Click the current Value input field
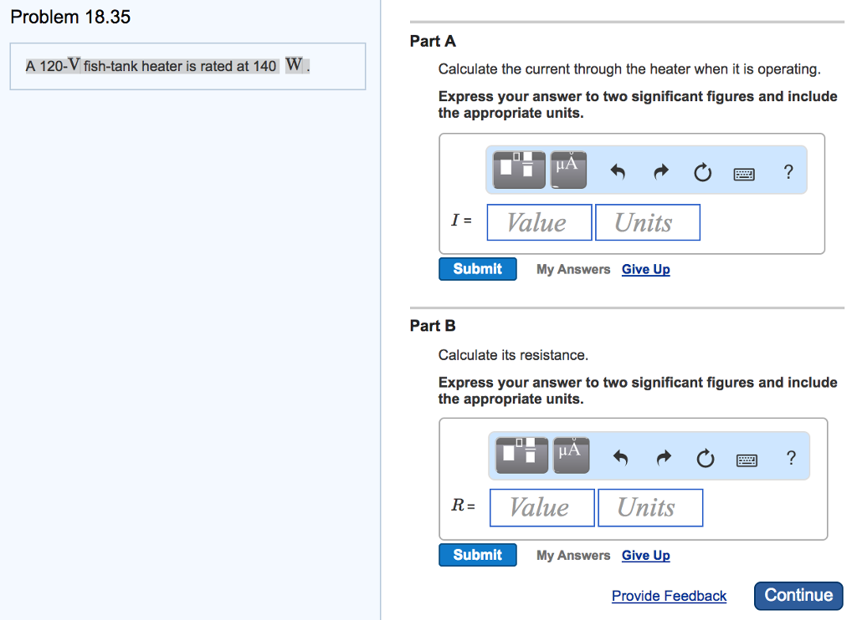 click(539, 223)
